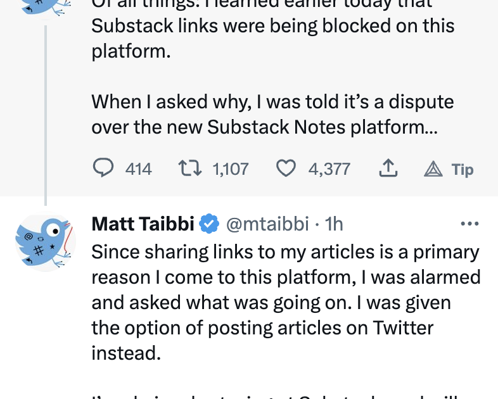Click the blue verified badge
The width and height of the screenshot is (498, 399).
210,224
